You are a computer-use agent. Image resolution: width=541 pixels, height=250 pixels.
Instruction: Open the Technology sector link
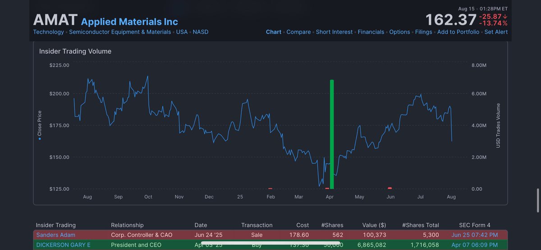[x=49, y=32]
